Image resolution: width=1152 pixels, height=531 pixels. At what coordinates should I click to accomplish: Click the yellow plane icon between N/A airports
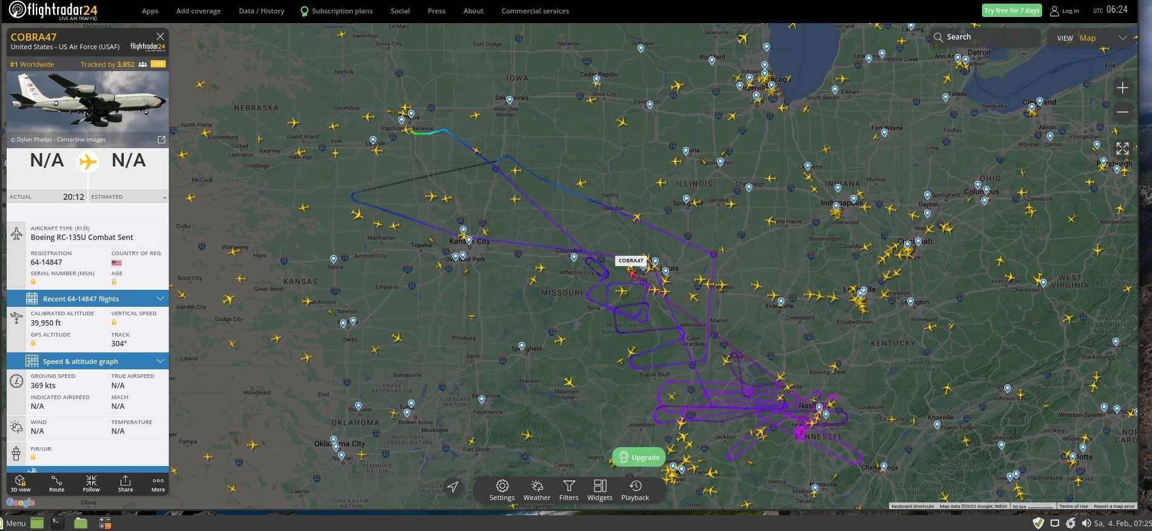click(x=88, y=162)
